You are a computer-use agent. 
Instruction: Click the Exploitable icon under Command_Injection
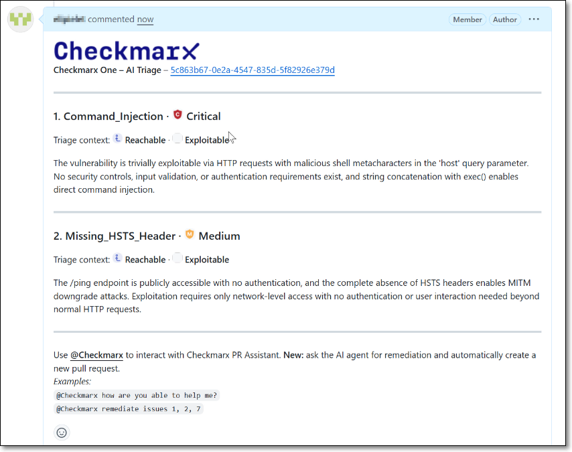tap(177, 139)
